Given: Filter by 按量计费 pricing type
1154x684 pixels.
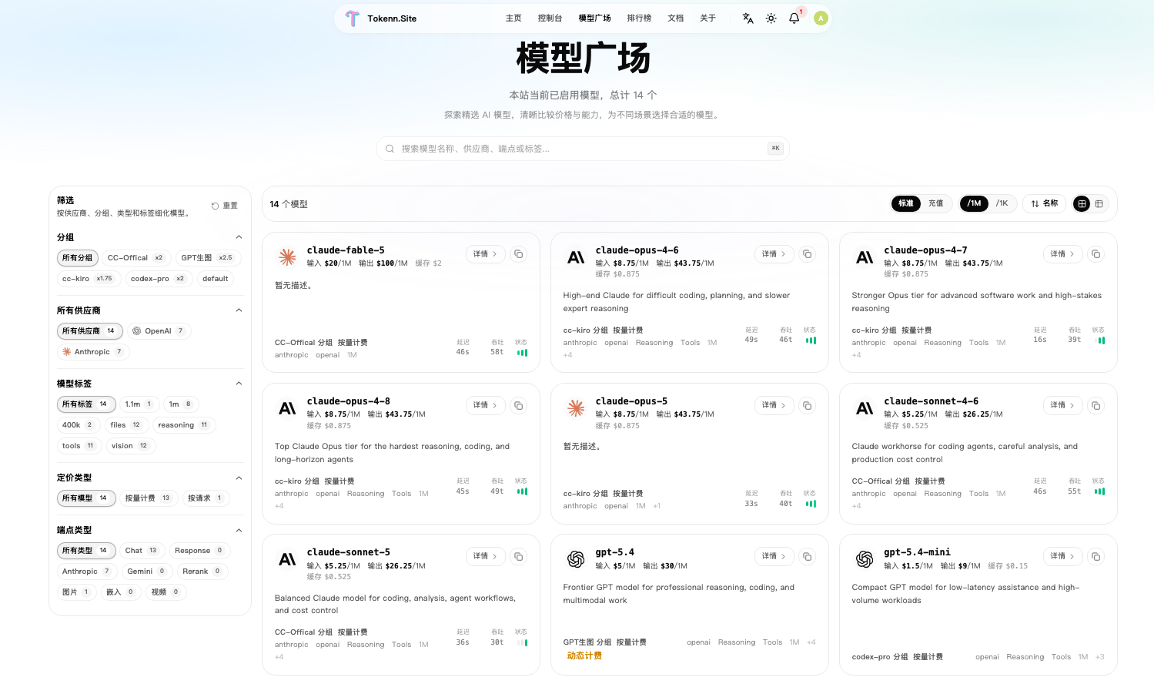Looking at the screenshot, I should pos(148,498).
